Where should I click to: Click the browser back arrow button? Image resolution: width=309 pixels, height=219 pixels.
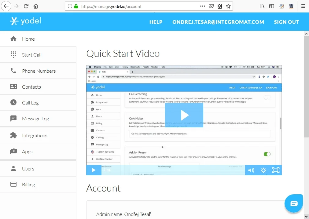pos(6,6)
